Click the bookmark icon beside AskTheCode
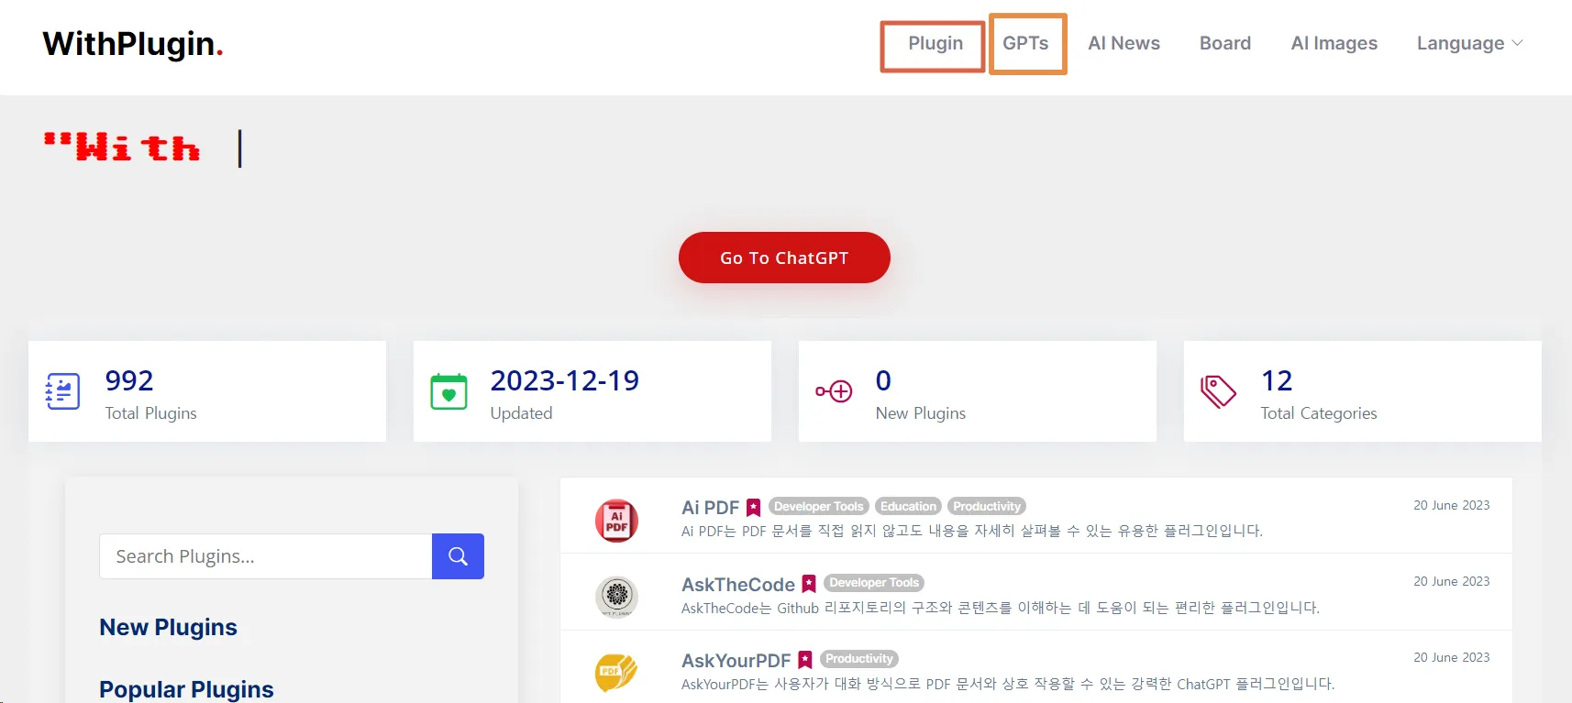This screenshot has height=703, width=1572. click(x=809, y=584)
